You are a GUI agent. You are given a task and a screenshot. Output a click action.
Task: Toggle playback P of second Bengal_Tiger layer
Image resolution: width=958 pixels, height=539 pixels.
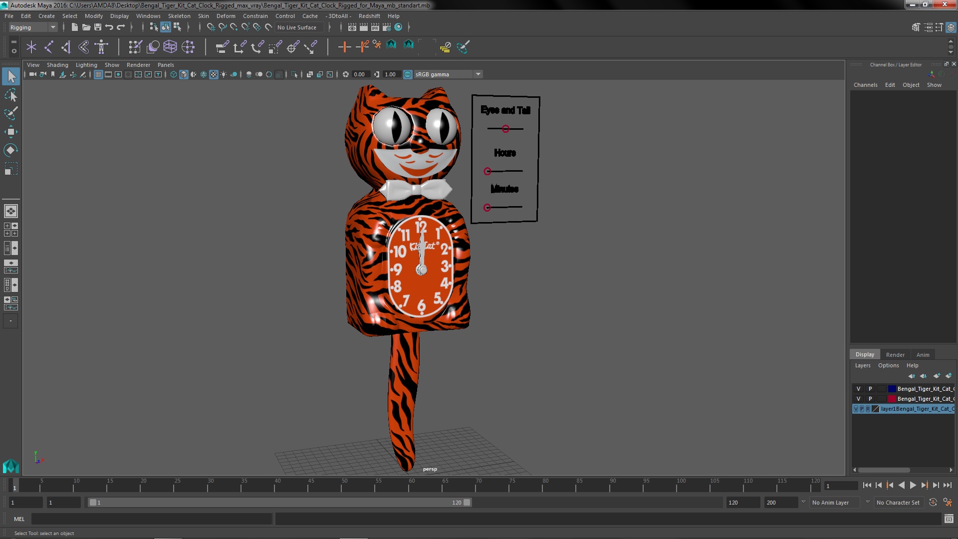pyautogui.click(x=870, y=399)
